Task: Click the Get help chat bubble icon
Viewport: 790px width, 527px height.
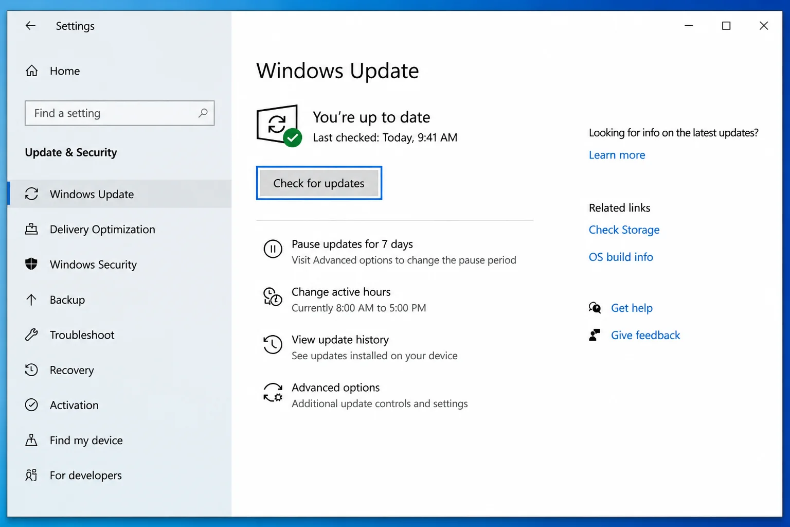Action: 595,308
